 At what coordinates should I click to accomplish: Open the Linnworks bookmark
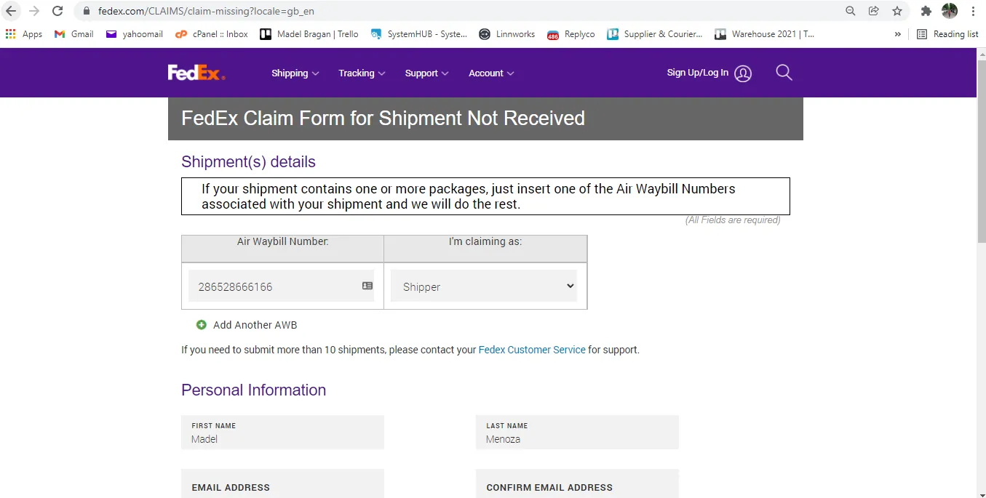[x=507, y=34]
